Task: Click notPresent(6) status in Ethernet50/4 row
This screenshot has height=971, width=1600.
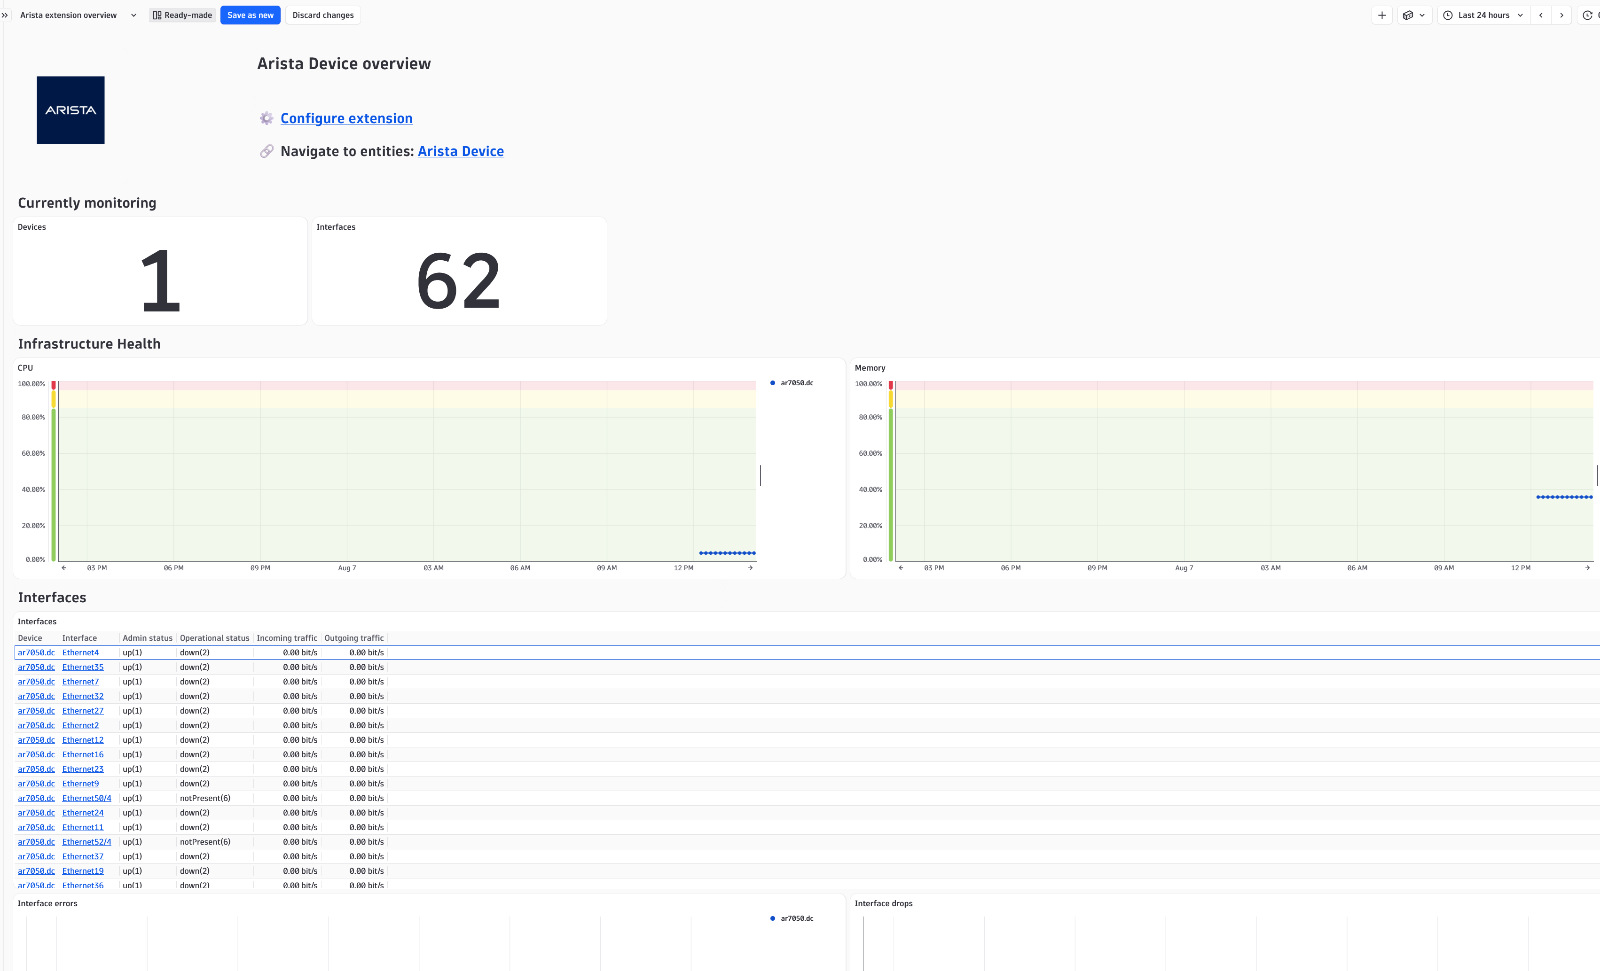Action: pyautogui.click(x=205, y=798)
